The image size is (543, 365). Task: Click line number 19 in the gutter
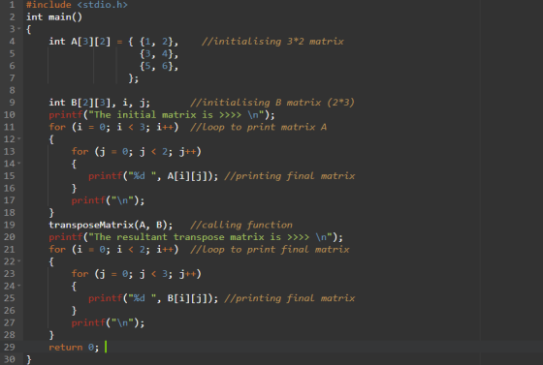(10, 225)
